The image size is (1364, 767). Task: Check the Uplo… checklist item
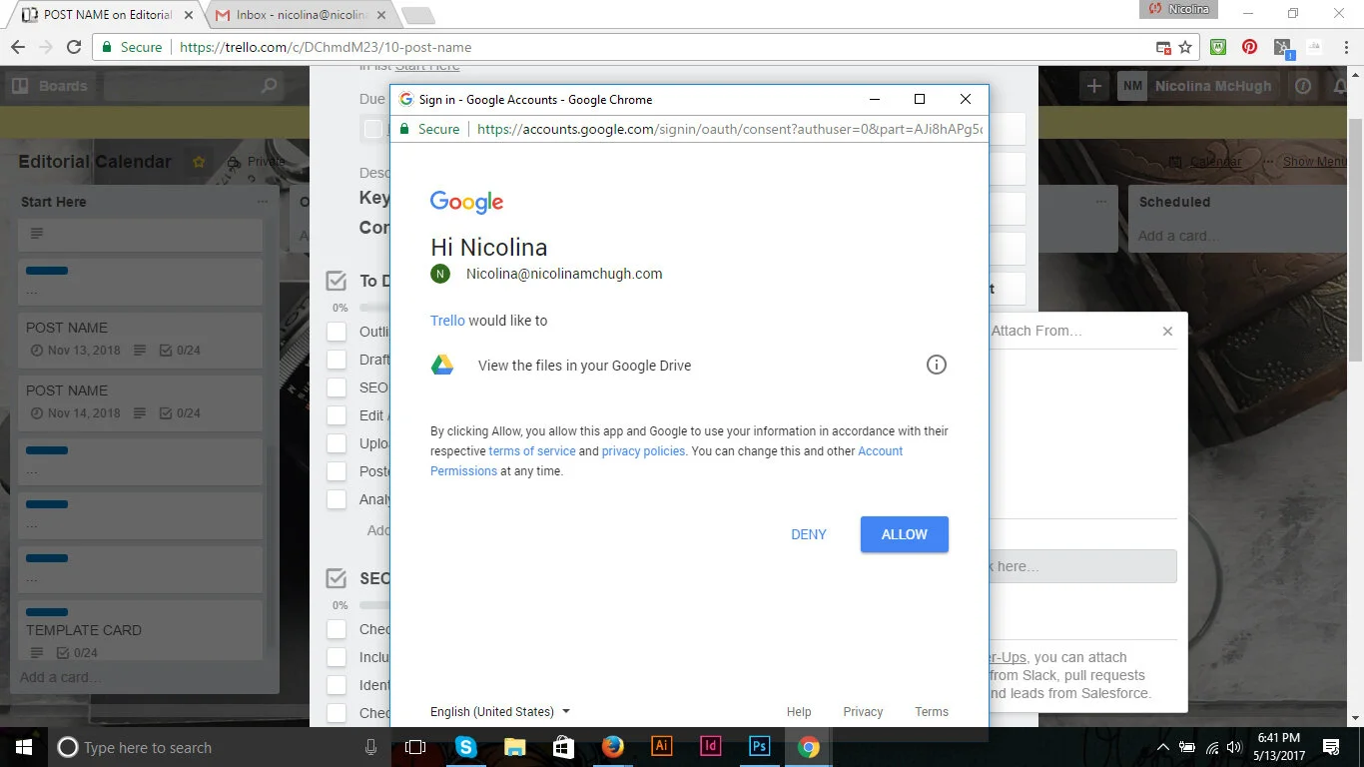[x=337, y=443]
